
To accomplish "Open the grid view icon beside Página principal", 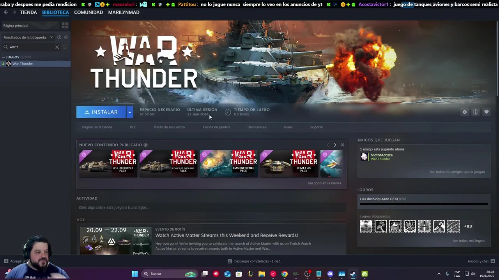I will pos(65,25).
